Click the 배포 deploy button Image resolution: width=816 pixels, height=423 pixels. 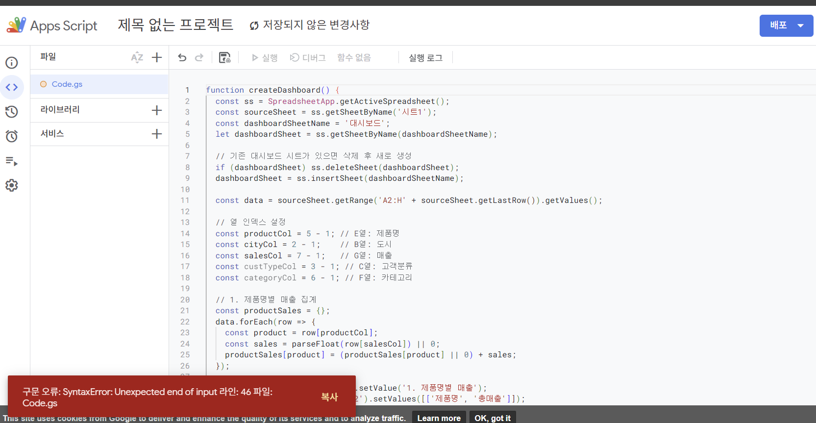(778, 25)
